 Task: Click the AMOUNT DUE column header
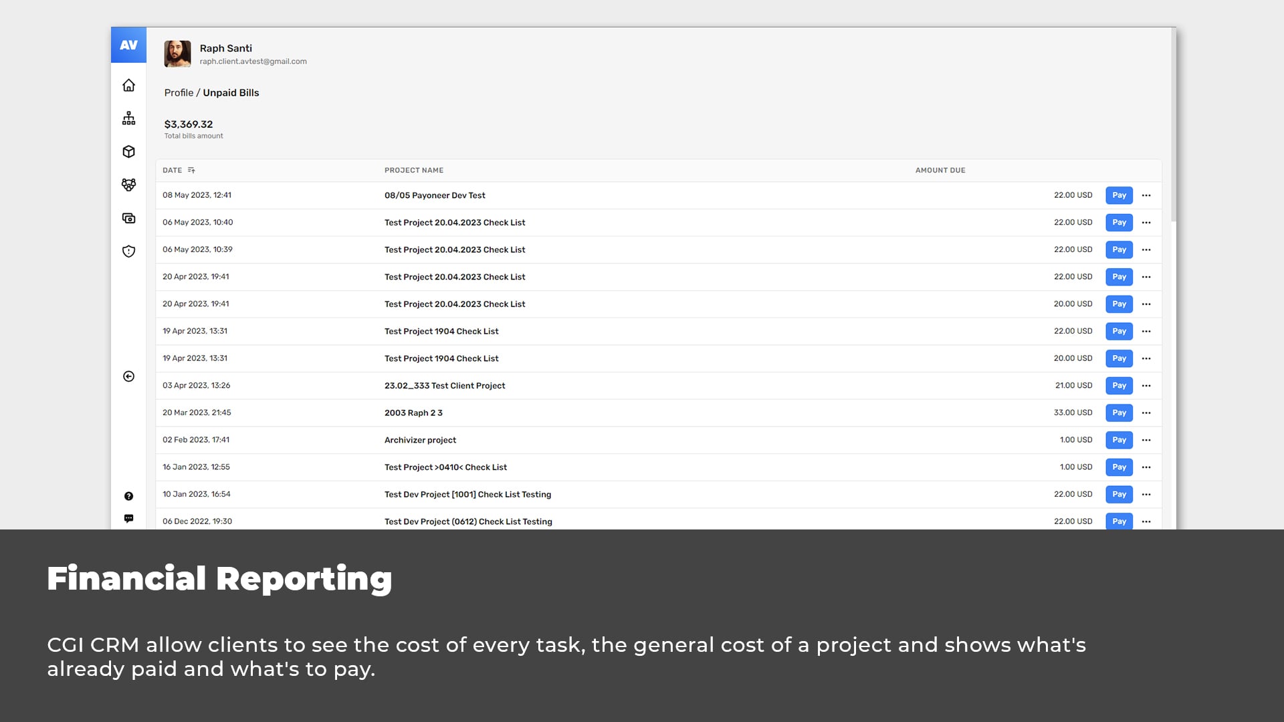click(x=940, y=170)
